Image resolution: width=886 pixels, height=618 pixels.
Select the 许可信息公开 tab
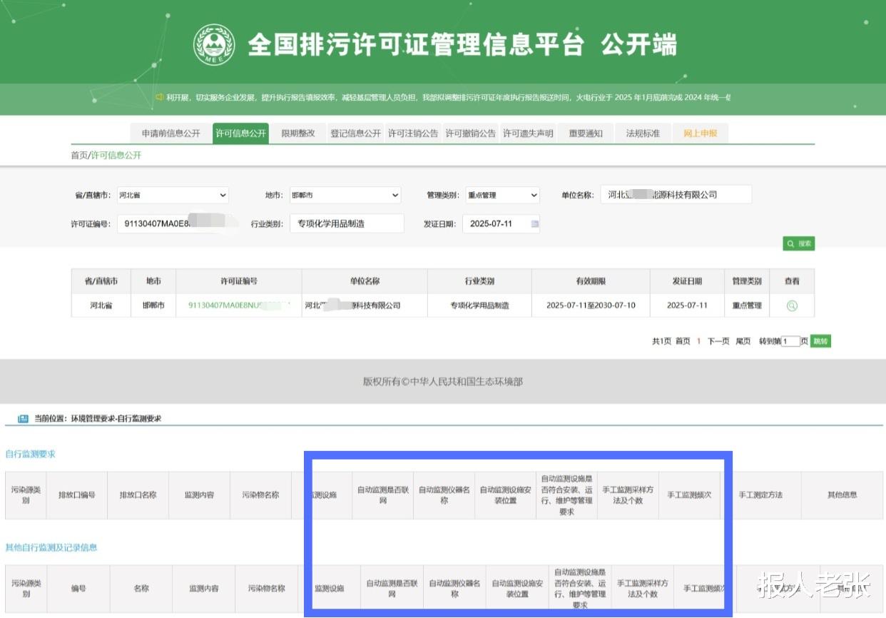(240, 133)
